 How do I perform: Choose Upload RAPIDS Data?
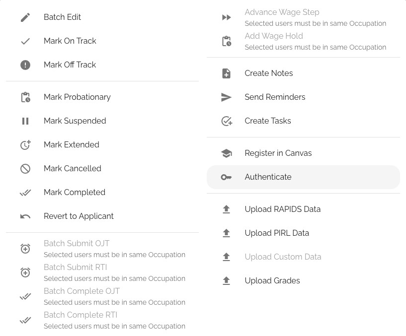[303, 209]
